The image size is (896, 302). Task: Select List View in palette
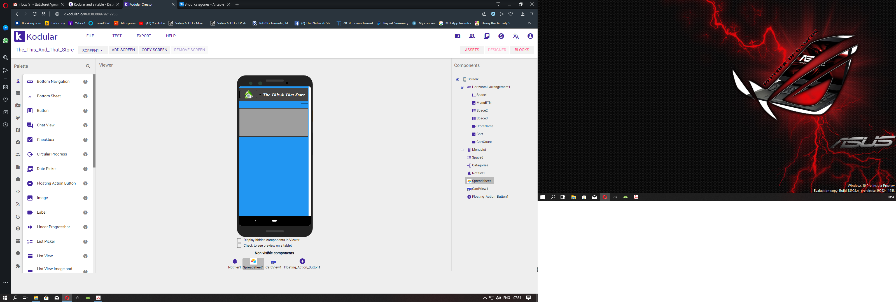coord(45,256)
